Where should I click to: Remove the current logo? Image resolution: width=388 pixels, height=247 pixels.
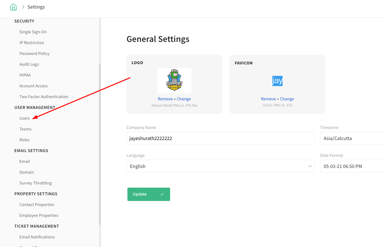click(x=165, y=99)
